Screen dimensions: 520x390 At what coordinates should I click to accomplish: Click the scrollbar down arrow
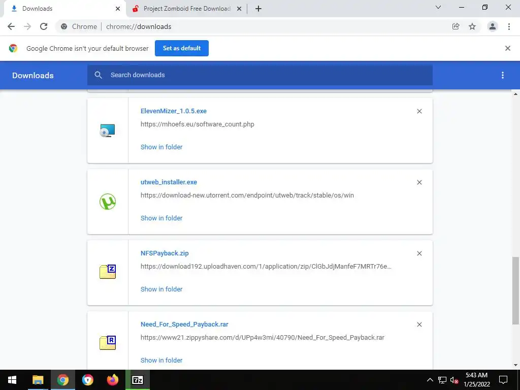click(515, 365)
